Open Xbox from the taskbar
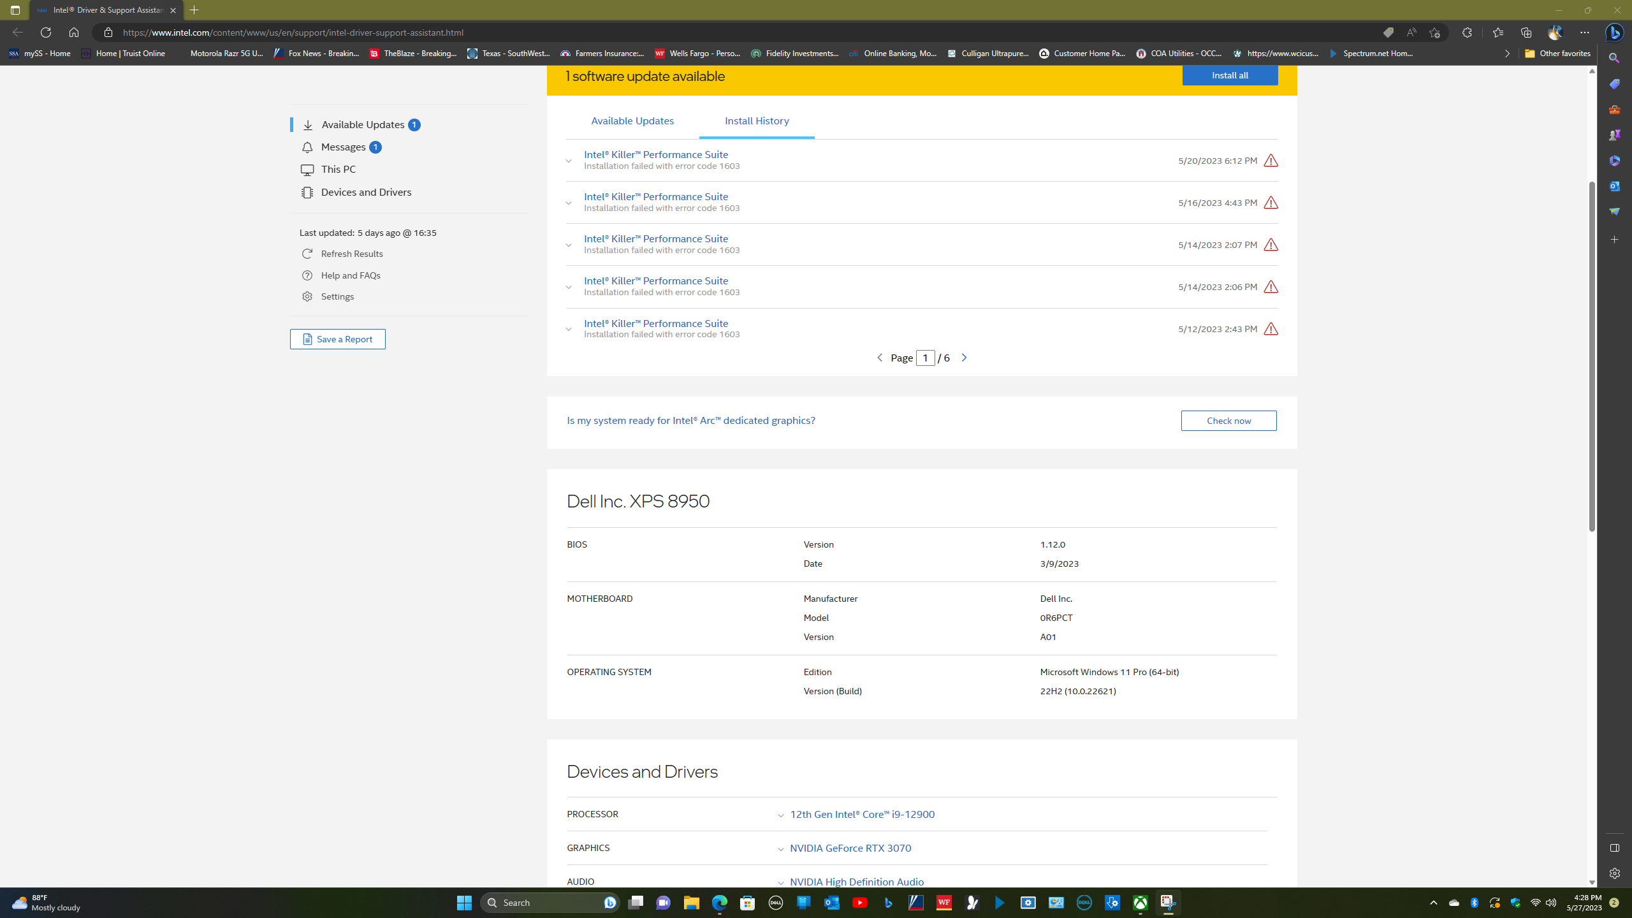 [x=1140, y=902]
